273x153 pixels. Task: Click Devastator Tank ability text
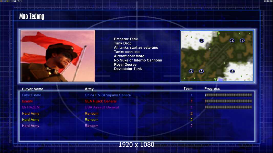128,69
